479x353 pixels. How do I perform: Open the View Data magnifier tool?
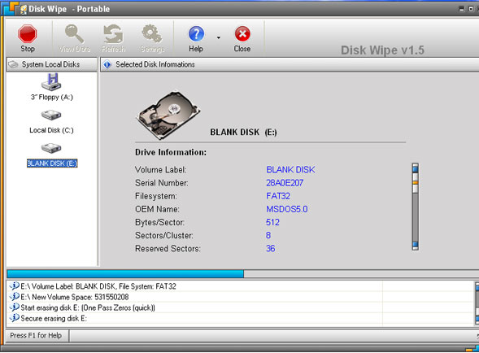coord(74,38)
